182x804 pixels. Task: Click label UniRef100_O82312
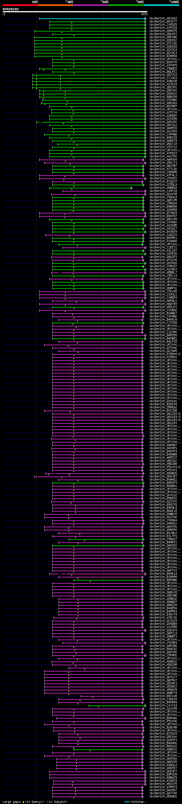click(163, 125)
